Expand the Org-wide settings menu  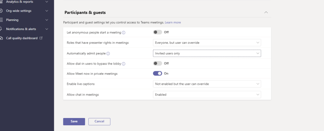(x=47, y=11)
